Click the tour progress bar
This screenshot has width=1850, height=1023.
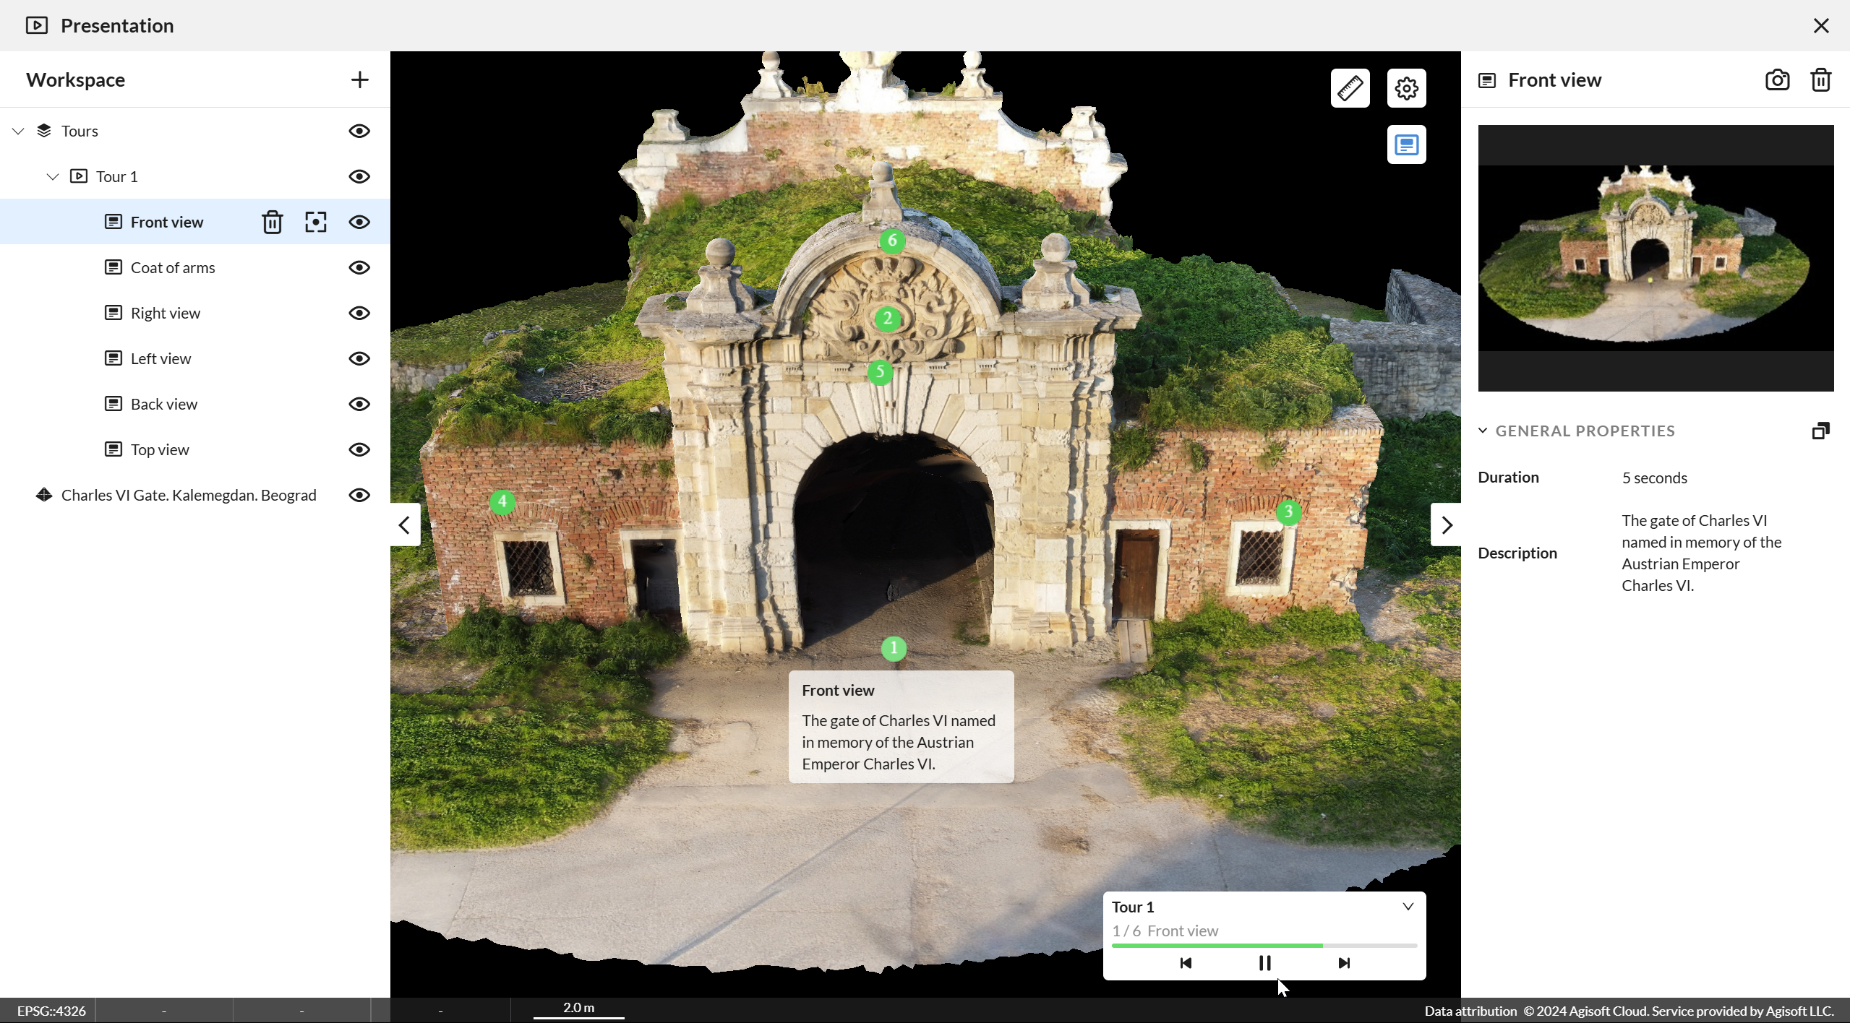click(1264, 945)
